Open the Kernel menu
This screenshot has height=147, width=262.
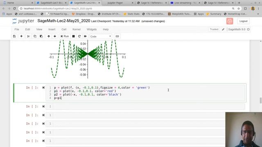coord(77,29)
